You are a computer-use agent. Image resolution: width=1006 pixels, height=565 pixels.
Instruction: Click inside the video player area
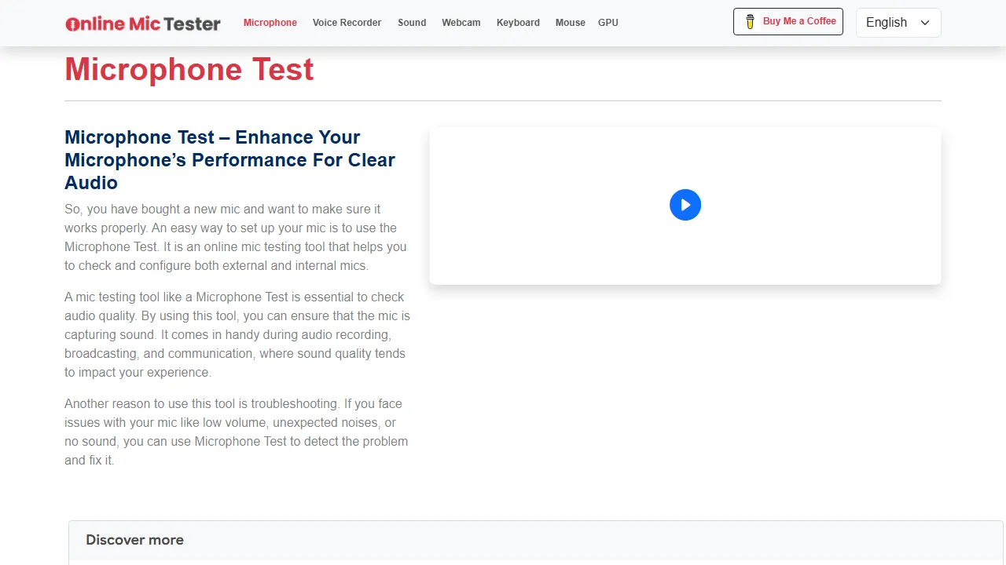(685, 205)
